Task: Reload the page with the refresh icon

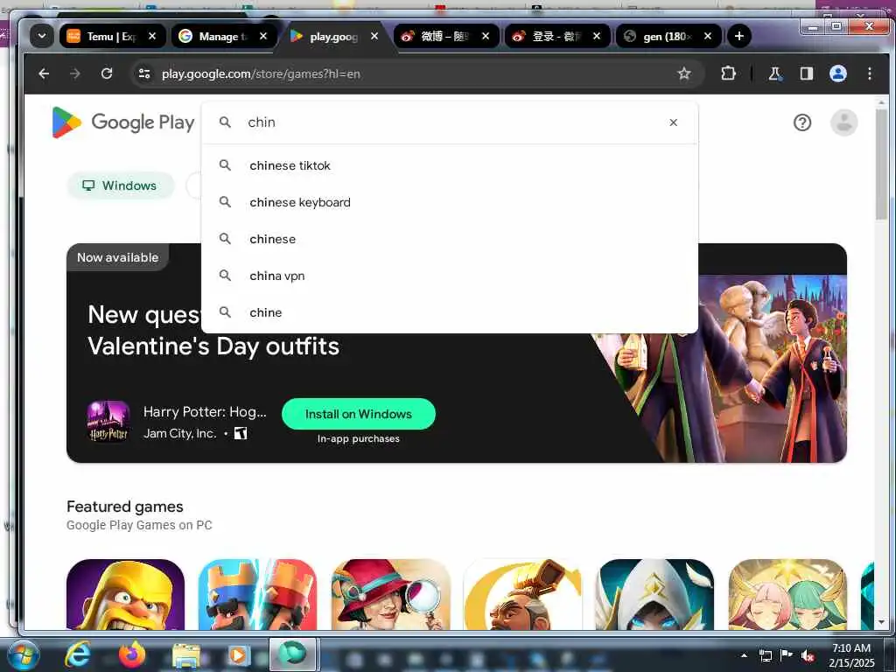Action: pyautogui.click(x=106, y=73)
